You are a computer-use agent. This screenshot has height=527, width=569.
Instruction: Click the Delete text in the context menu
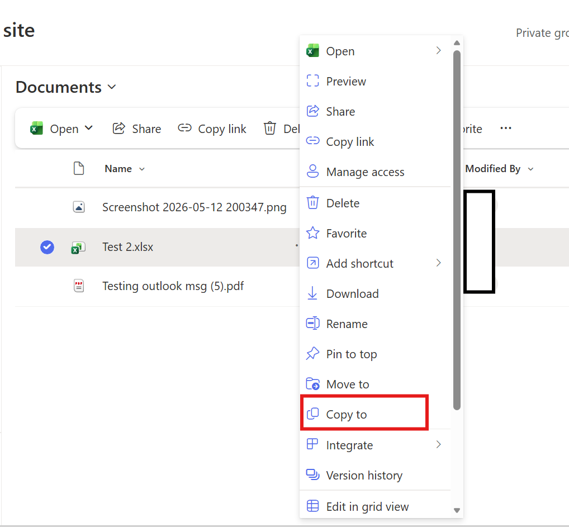pos(343,203)
